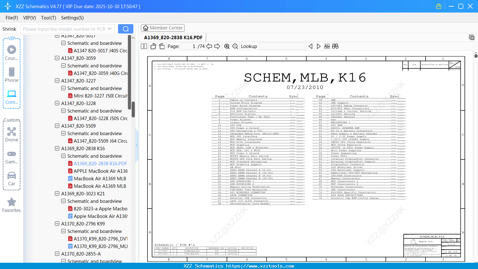478x269 pixels.
Task: Open the VIP(V) menu
Action: (30, 18)
